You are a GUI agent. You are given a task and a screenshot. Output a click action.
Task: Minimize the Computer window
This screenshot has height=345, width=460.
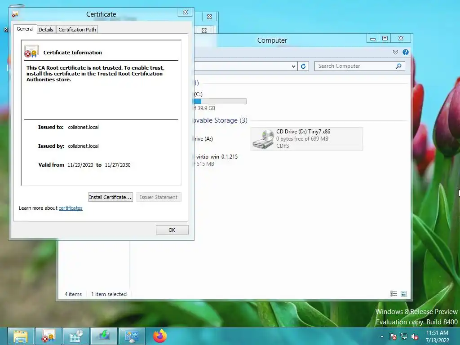(x=373, y=39)
